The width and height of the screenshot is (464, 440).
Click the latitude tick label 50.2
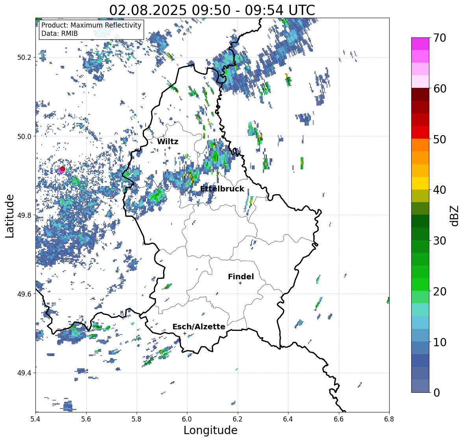24,58
